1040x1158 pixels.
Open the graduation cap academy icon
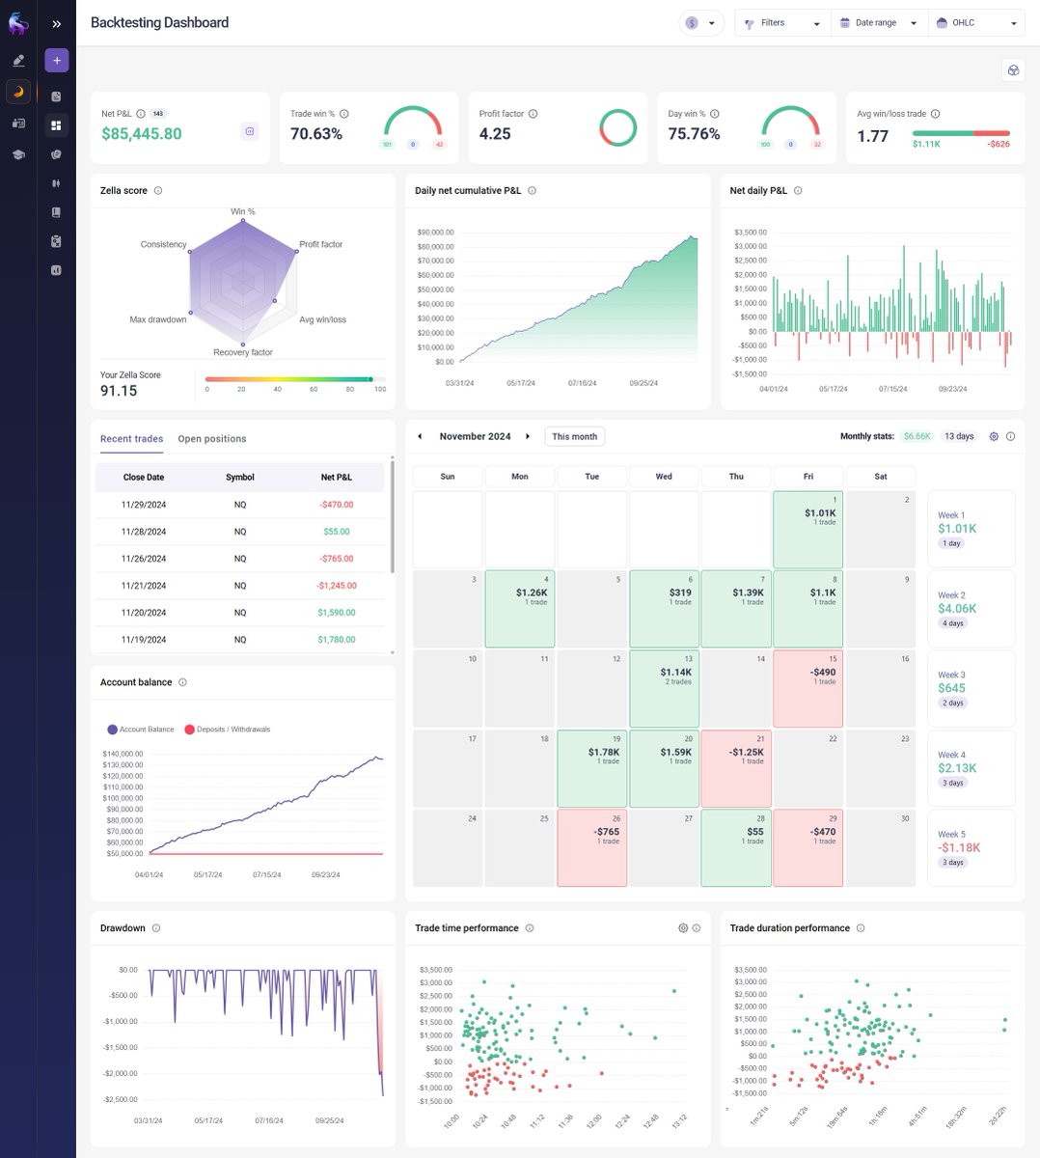tap(18, 154)
